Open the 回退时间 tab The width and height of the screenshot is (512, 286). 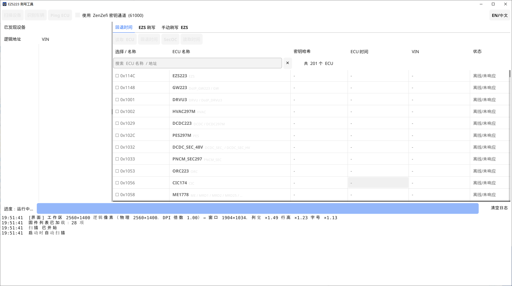[x=124, y=27]
